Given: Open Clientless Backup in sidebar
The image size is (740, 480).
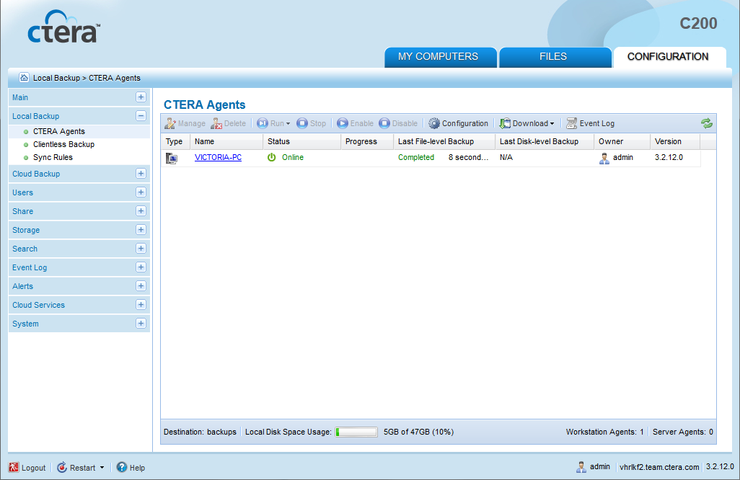Looking at the screenshot, I should 63,144.
